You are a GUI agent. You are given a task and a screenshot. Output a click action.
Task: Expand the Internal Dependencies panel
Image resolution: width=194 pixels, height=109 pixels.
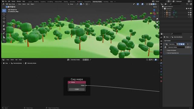(173, 53)
